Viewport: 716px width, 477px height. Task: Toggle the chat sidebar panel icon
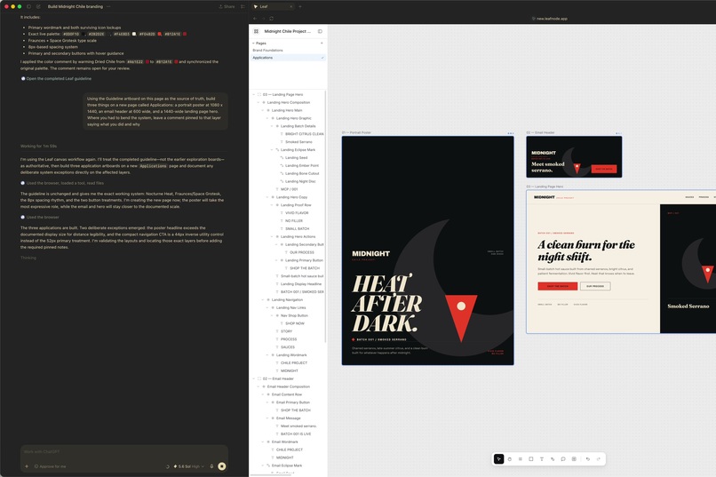[28, 6]
